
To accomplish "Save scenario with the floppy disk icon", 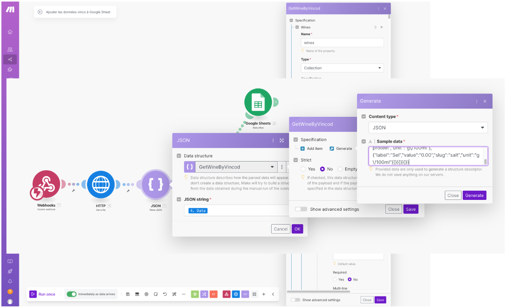I will [x=128, y=294].
